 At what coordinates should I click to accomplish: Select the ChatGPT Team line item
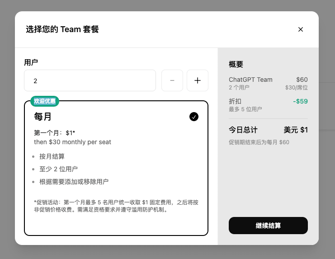click(250, 80)
